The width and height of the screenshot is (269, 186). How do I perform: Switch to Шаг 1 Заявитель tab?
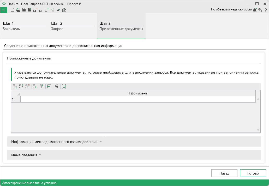[x=24, y=26]
